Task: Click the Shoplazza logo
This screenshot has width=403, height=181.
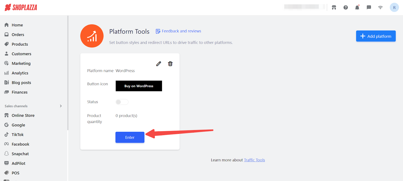Action: (21, 7)
